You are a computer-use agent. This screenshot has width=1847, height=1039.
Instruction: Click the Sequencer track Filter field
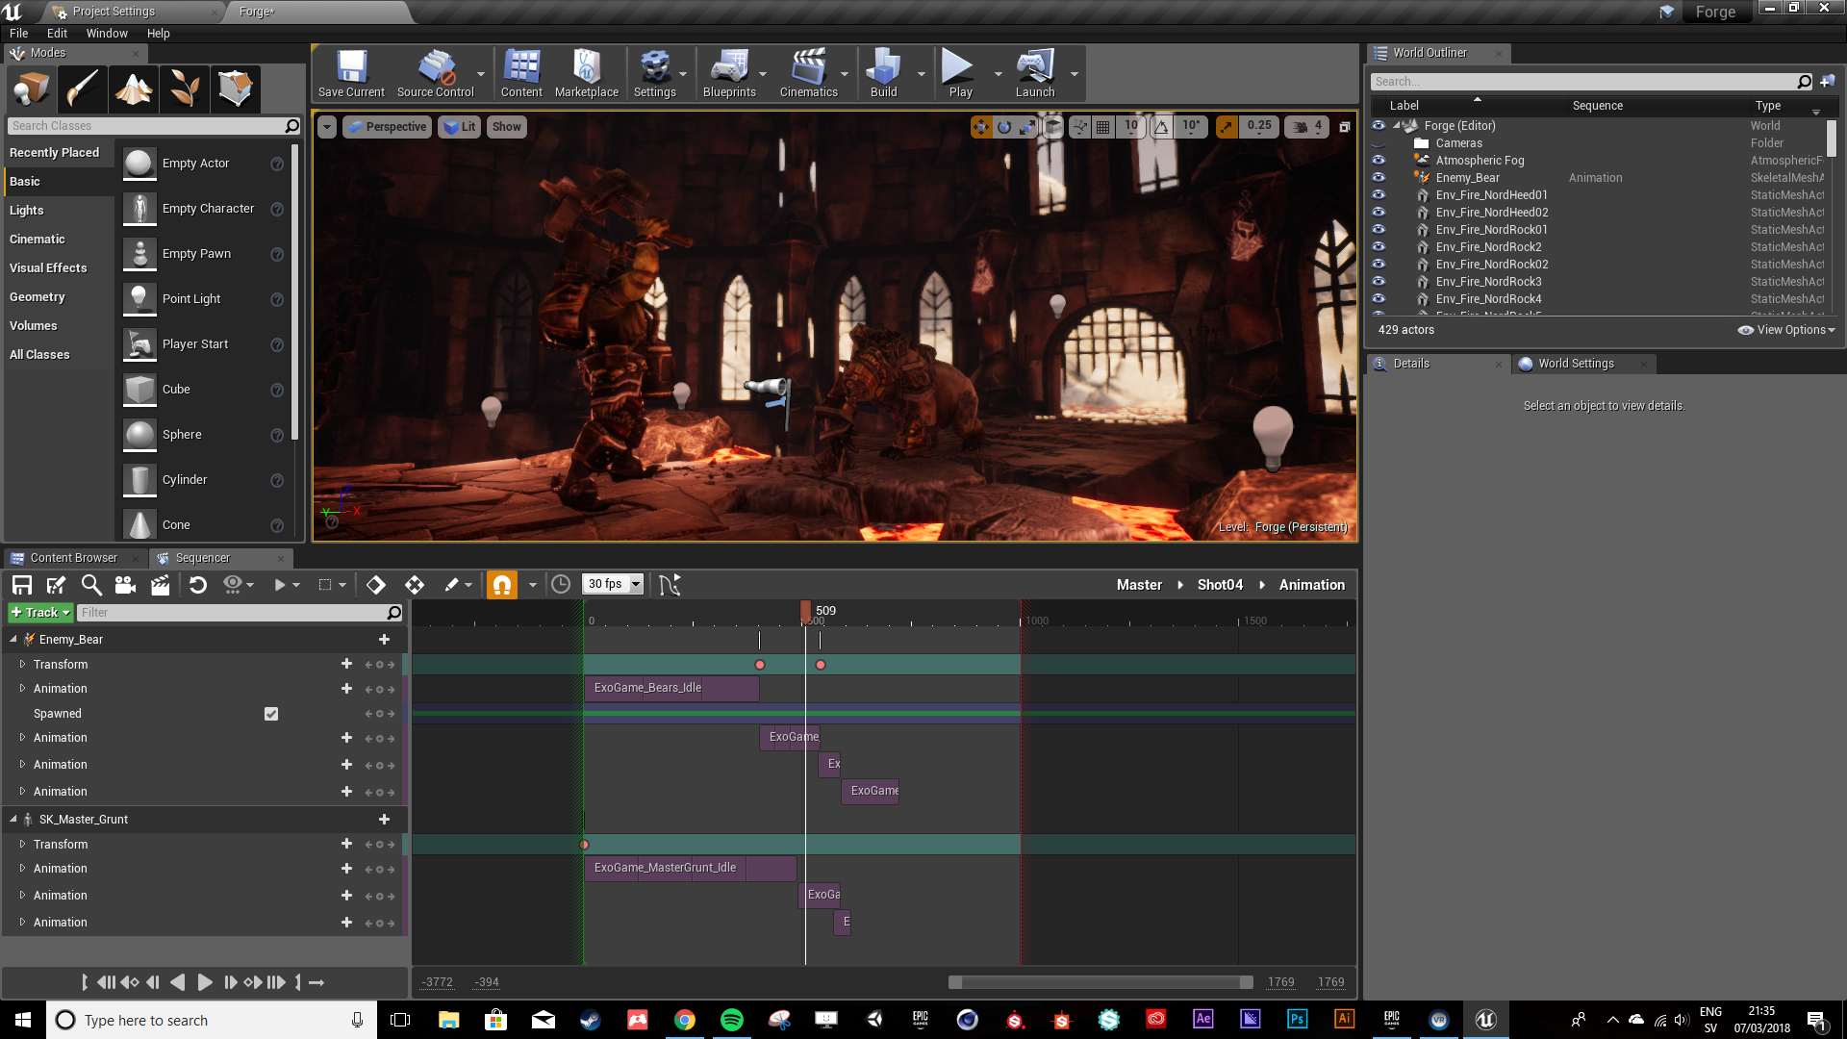tap(240, 613)
